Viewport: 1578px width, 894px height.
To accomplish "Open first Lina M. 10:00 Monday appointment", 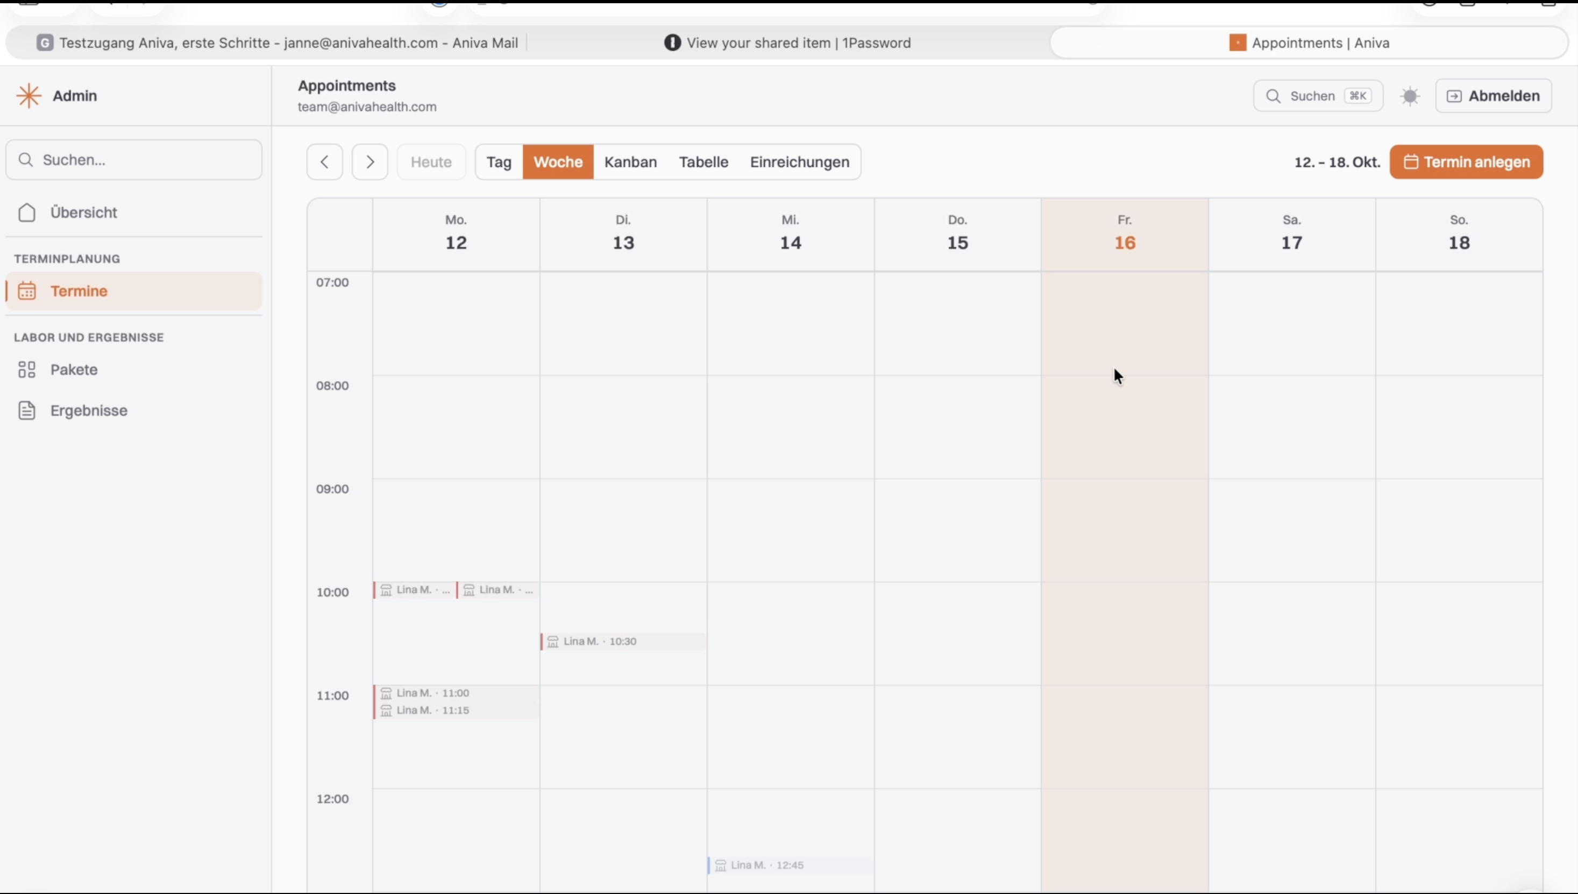I will click(414, 590).
